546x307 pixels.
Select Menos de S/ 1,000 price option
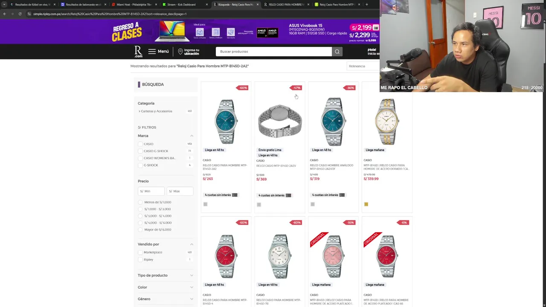click(x=140, y=202)
